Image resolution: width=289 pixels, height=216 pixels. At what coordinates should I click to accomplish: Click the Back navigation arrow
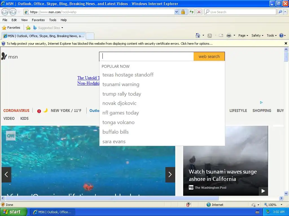5,12
